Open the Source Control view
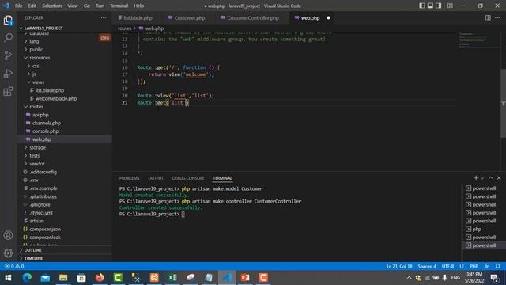506x285 pixels. [x=8, y=55]
